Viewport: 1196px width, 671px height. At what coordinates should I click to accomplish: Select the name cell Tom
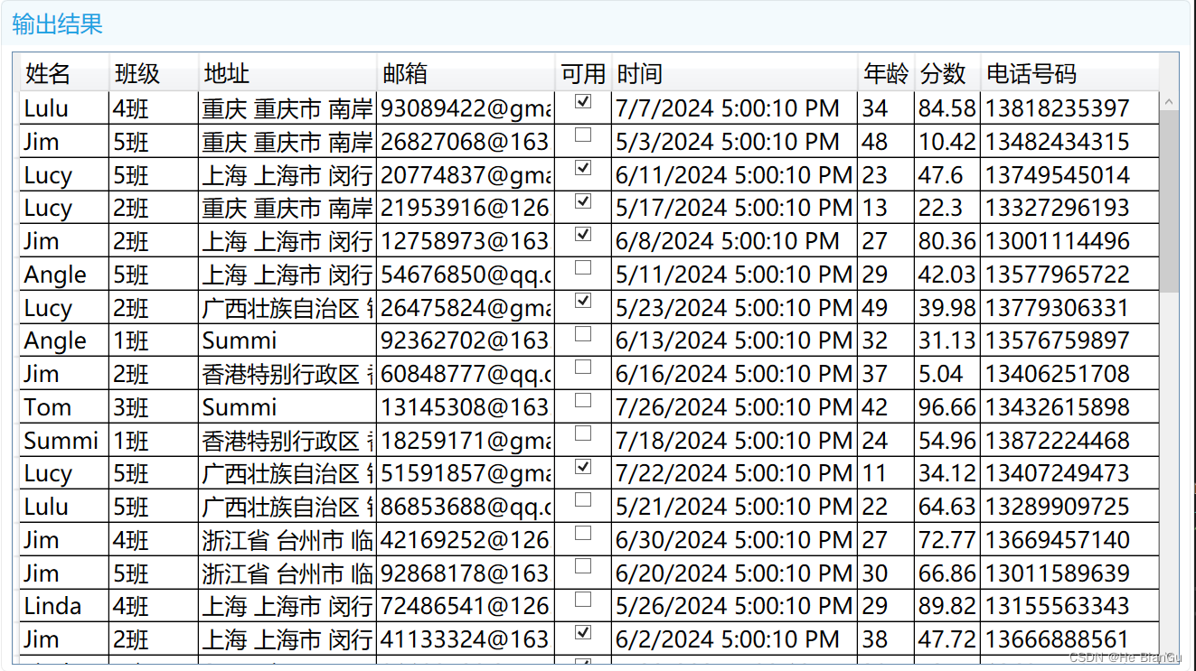(x=63, y=407)
